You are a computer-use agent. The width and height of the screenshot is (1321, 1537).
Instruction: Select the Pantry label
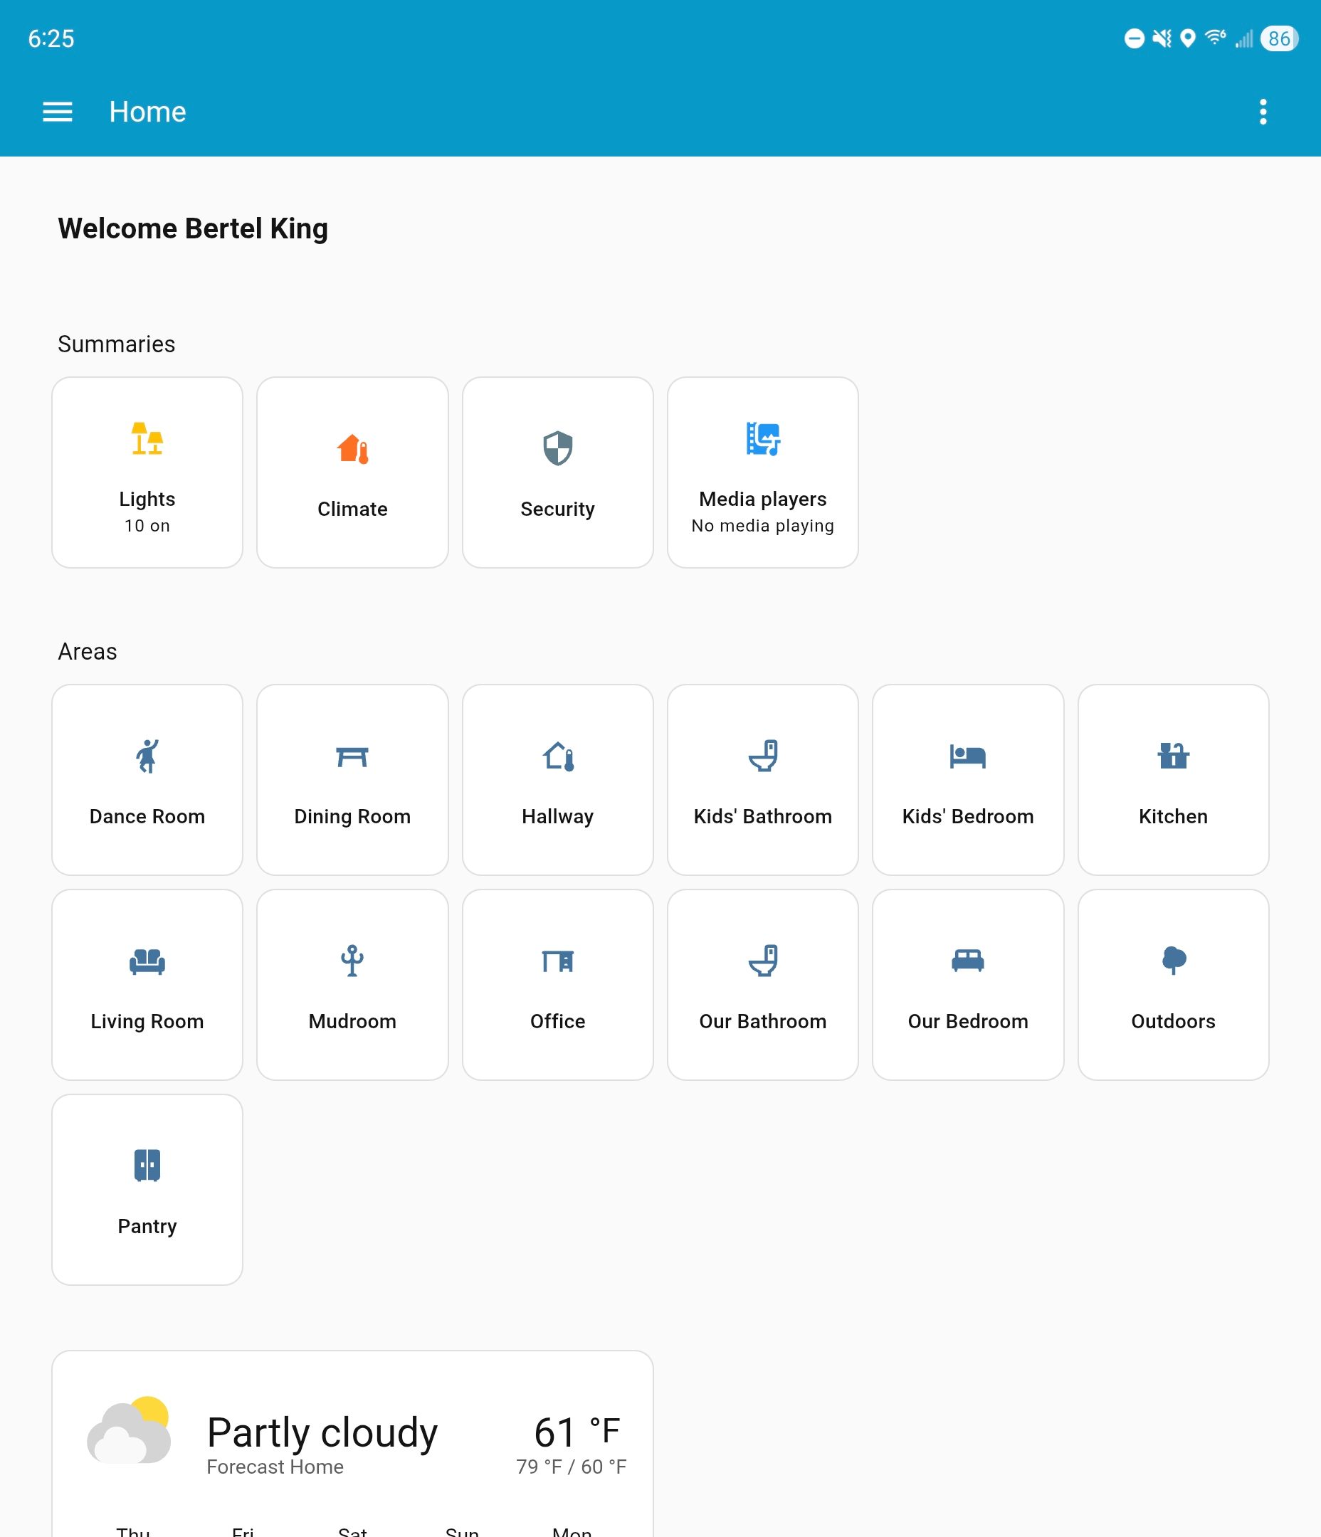click(147, 1227)
